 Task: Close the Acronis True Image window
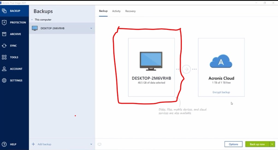273,3
